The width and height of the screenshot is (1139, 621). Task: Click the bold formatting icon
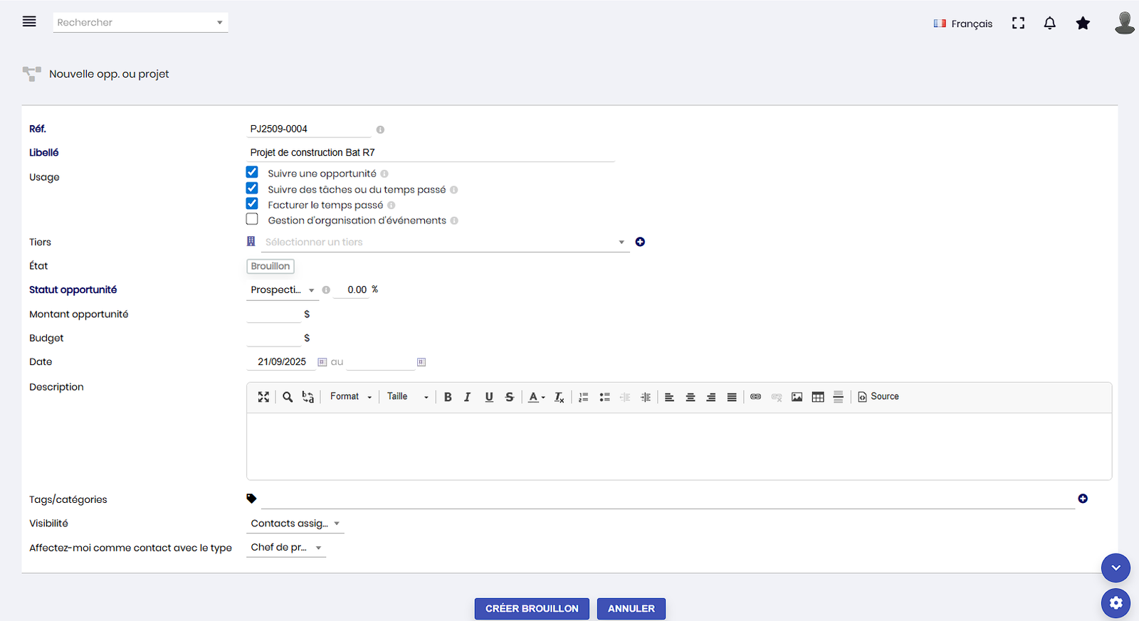pyautogui.click(x=448, y=397)
